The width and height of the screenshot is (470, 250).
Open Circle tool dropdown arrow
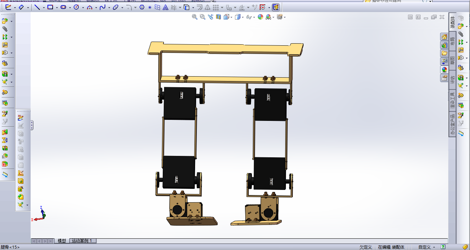[83, 7]
